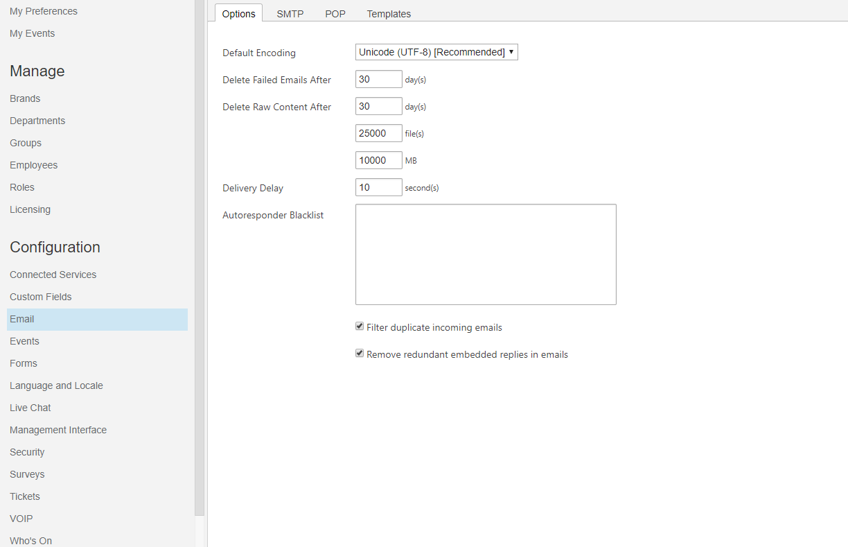Navigate to Connected Services configuration
The width and height of the screenshot is (848, 547).
point(53,275)
